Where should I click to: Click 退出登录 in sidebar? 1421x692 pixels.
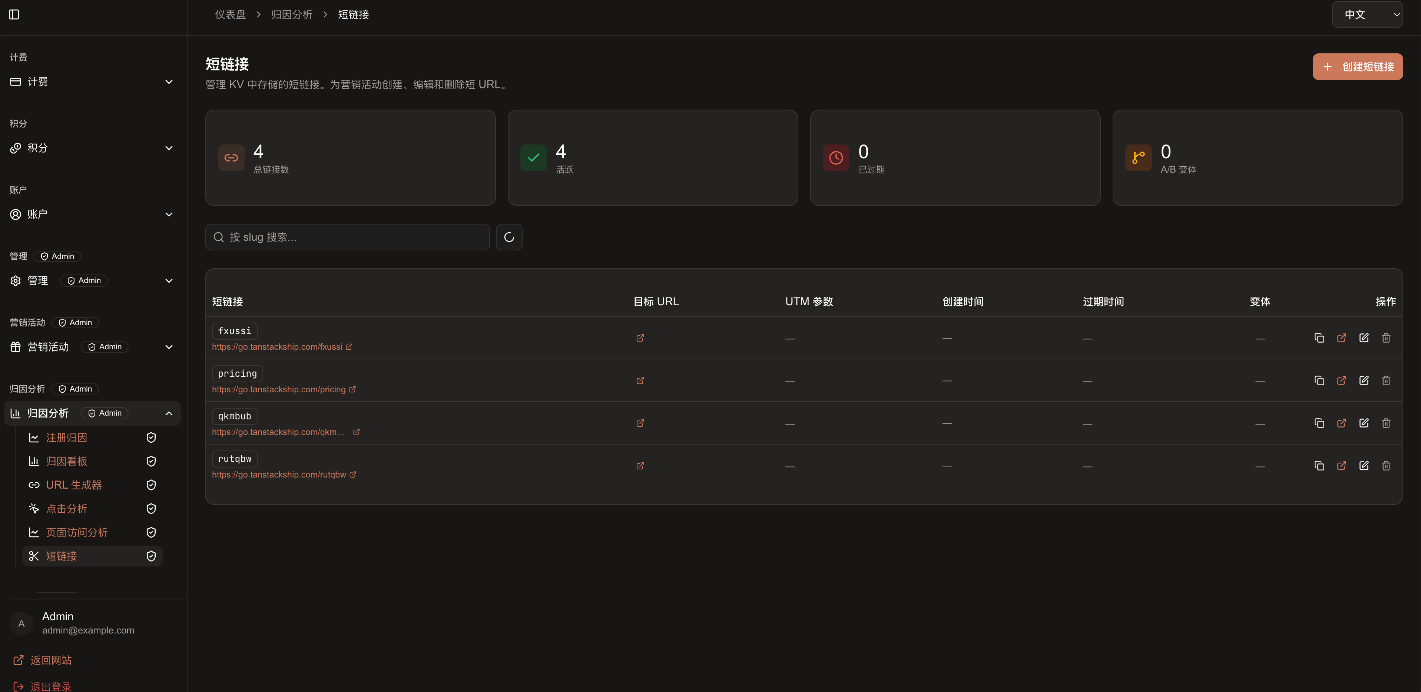[x=43, y=686]
